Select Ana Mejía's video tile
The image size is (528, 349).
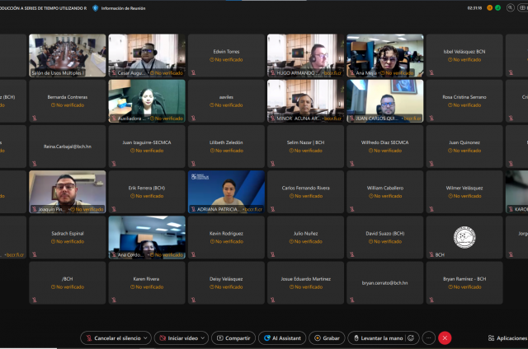click(385, 55)
